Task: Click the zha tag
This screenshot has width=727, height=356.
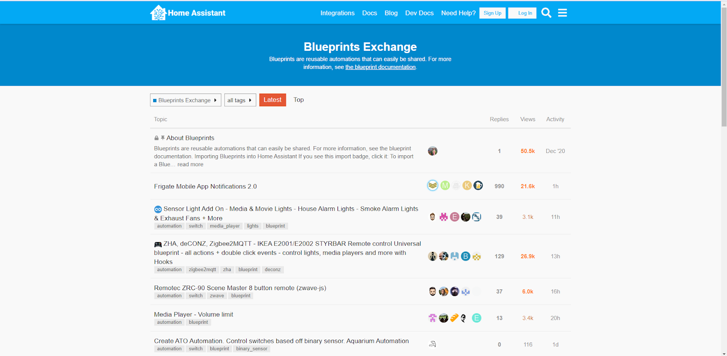Action: pyautogui.click(x=227, y=270)
